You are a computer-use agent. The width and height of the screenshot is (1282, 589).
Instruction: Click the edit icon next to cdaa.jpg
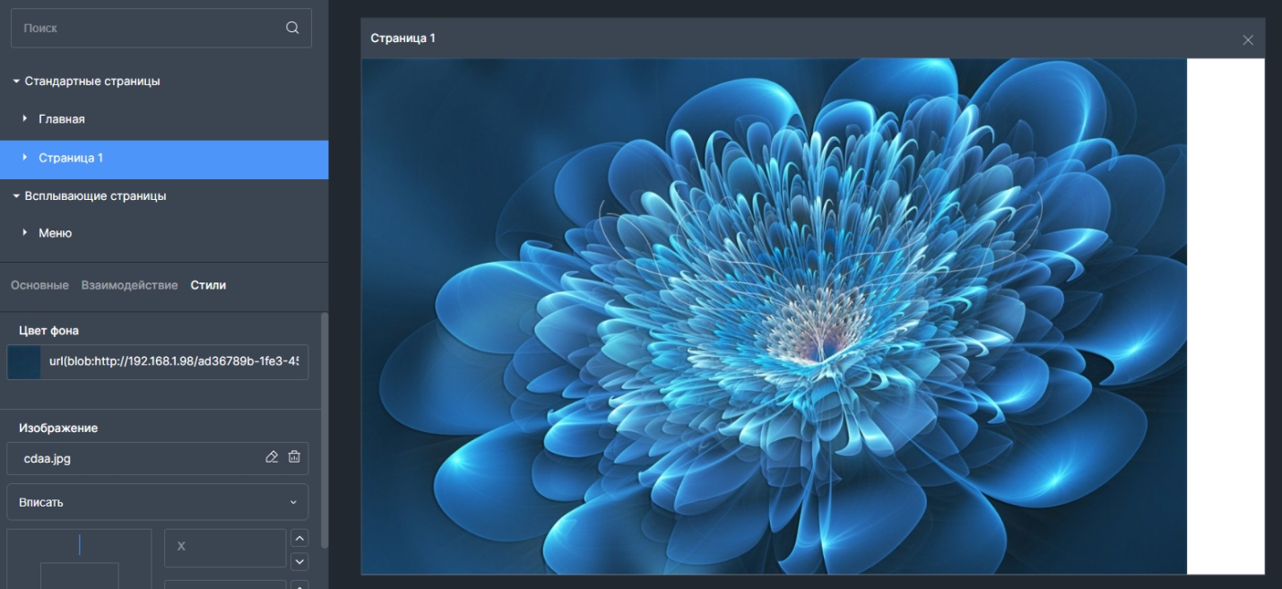pos(273,457)
